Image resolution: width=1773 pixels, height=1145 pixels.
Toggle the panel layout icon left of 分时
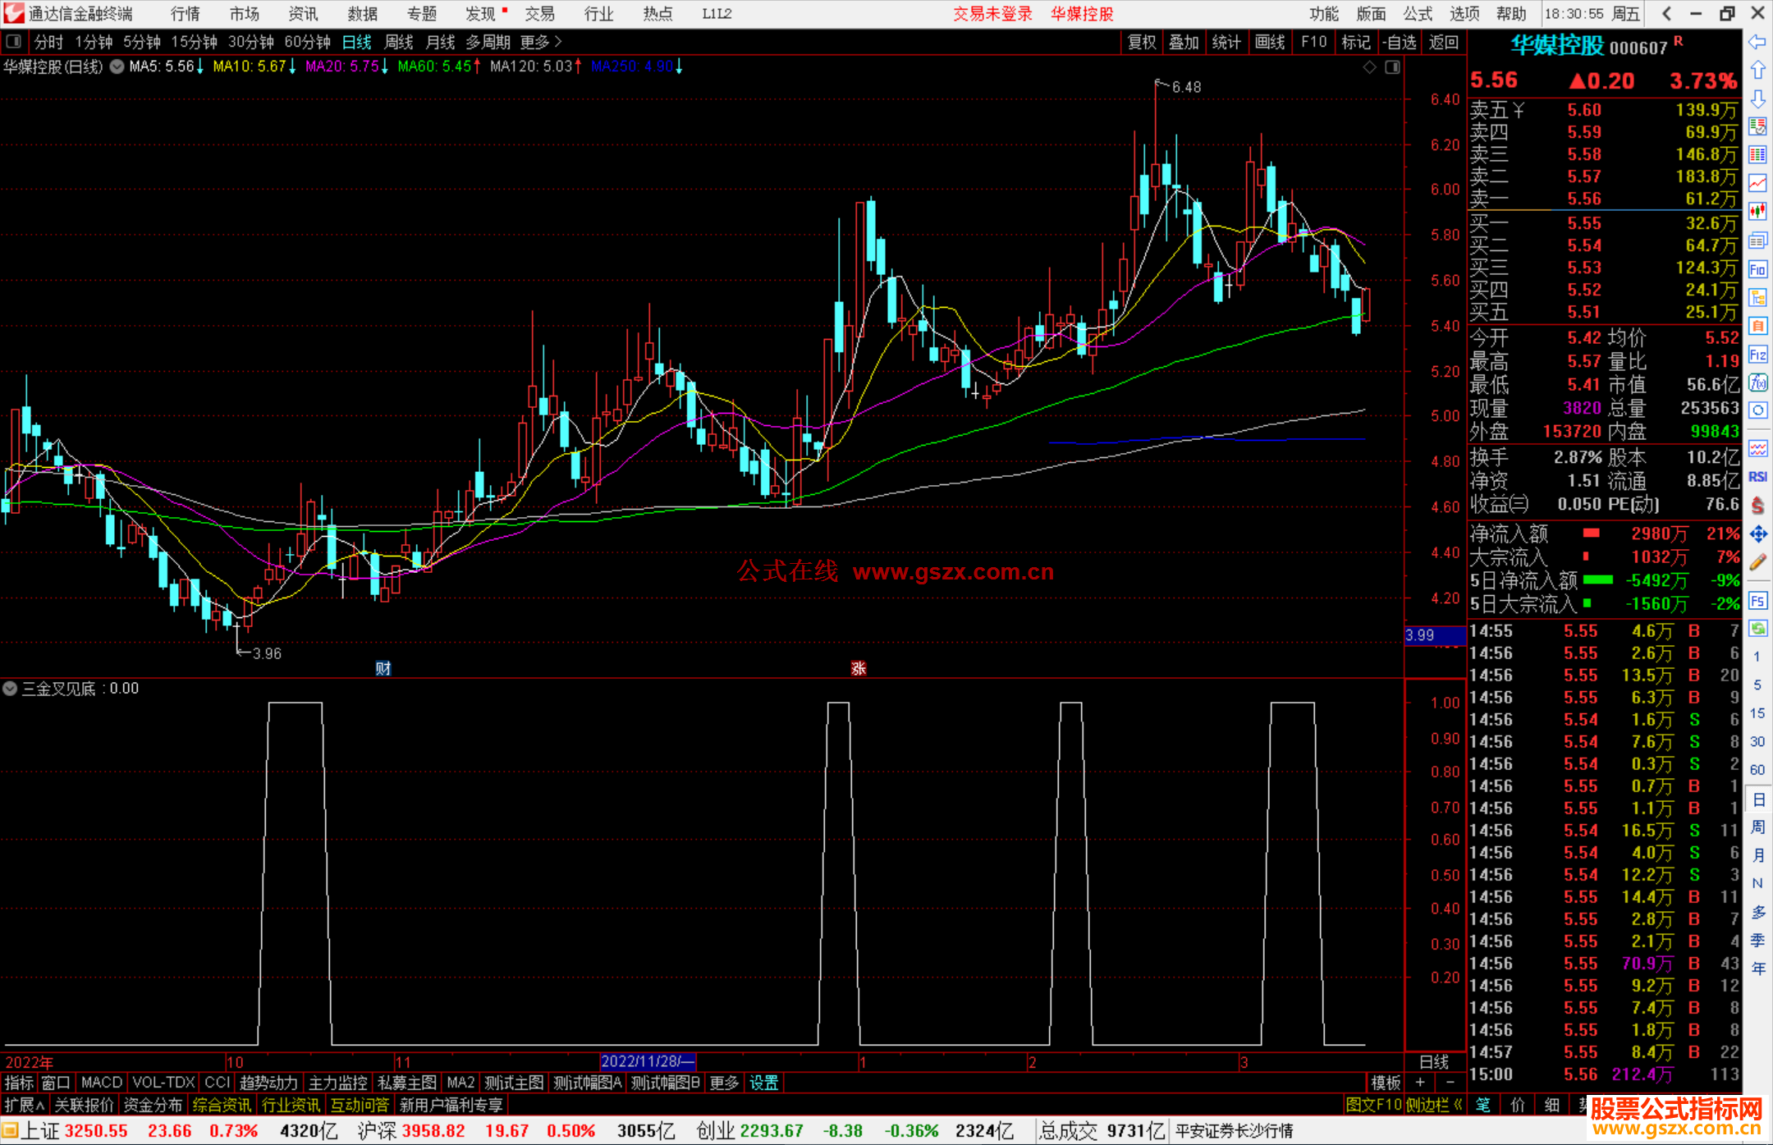pos(14,42)
